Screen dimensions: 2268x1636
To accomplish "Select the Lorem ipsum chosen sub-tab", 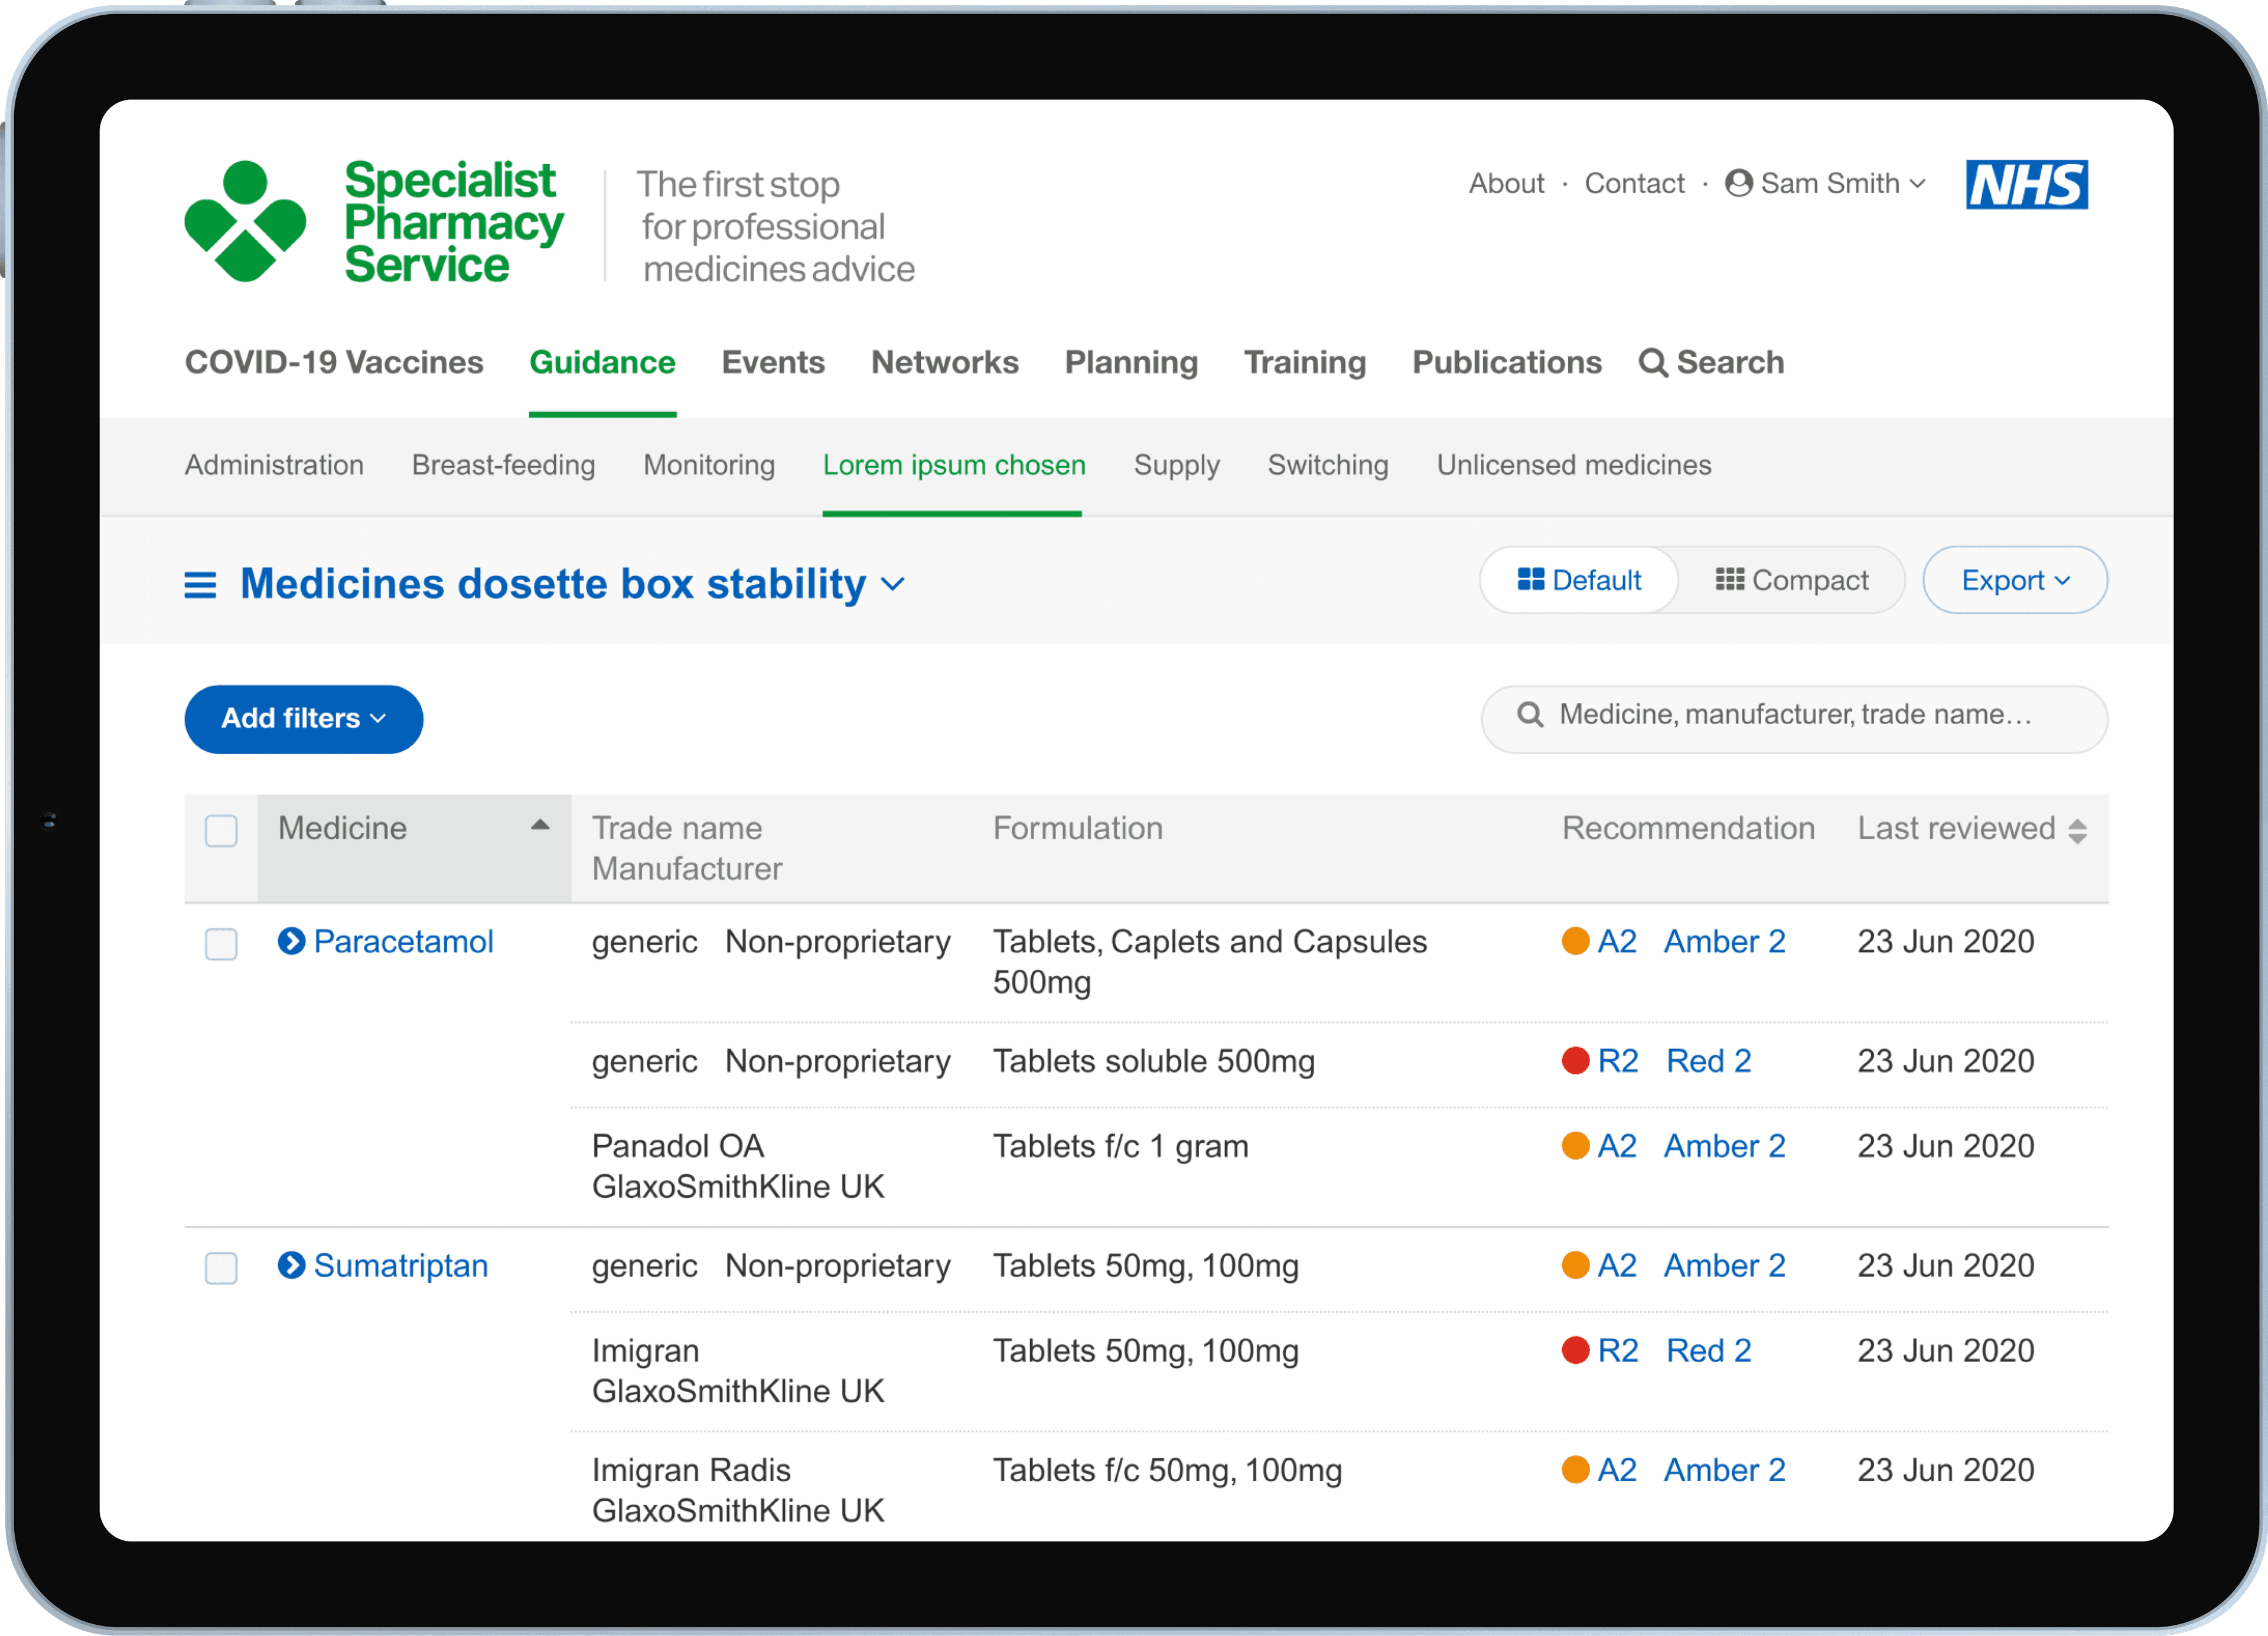I will [x=954, y=465].
